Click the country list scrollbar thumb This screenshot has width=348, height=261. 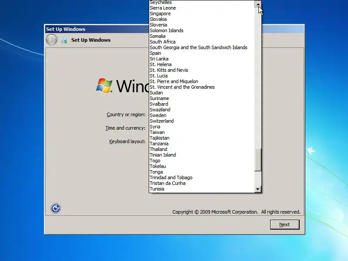point(258,160)
